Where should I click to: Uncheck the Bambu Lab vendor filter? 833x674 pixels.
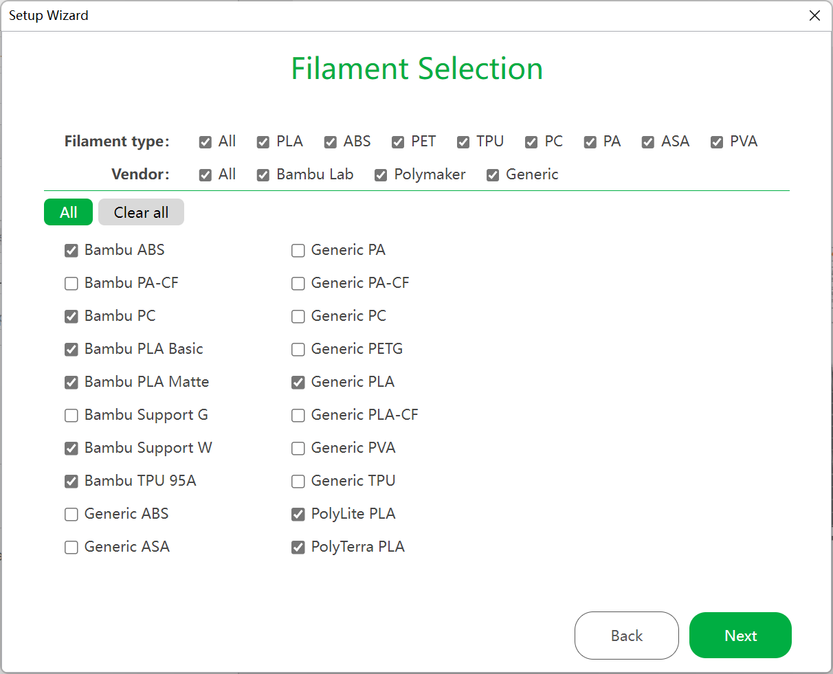coord(263,175)
